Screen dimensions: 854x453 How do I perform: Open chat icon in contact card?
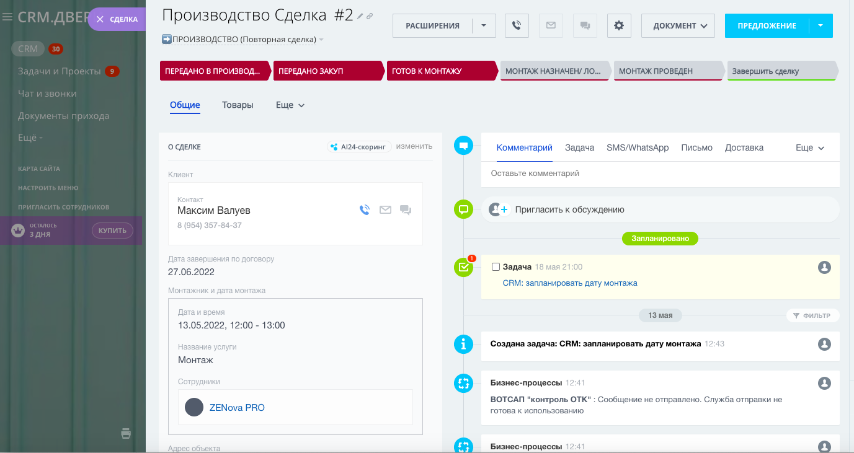[406, 210]
